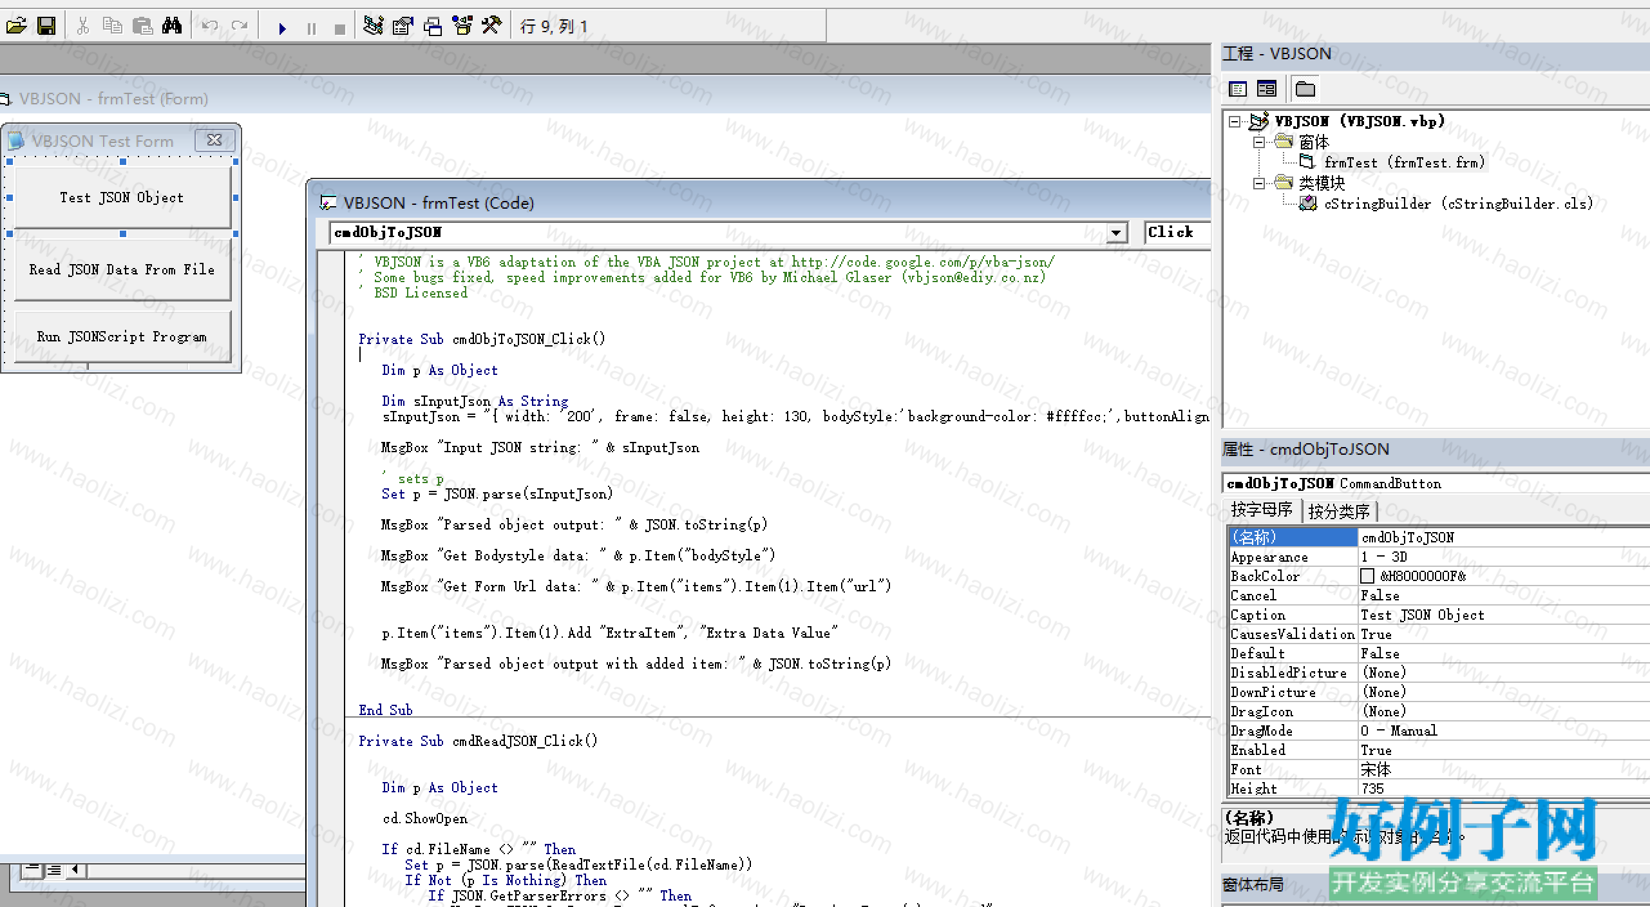Open the cmdObjToJSON CommandButton object selector
This screenshot has width=1650, height=907.
coord(1435,483)
